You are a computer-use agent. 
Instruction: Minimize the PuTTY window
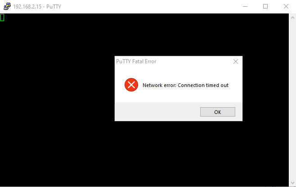[x=245, y=6]
